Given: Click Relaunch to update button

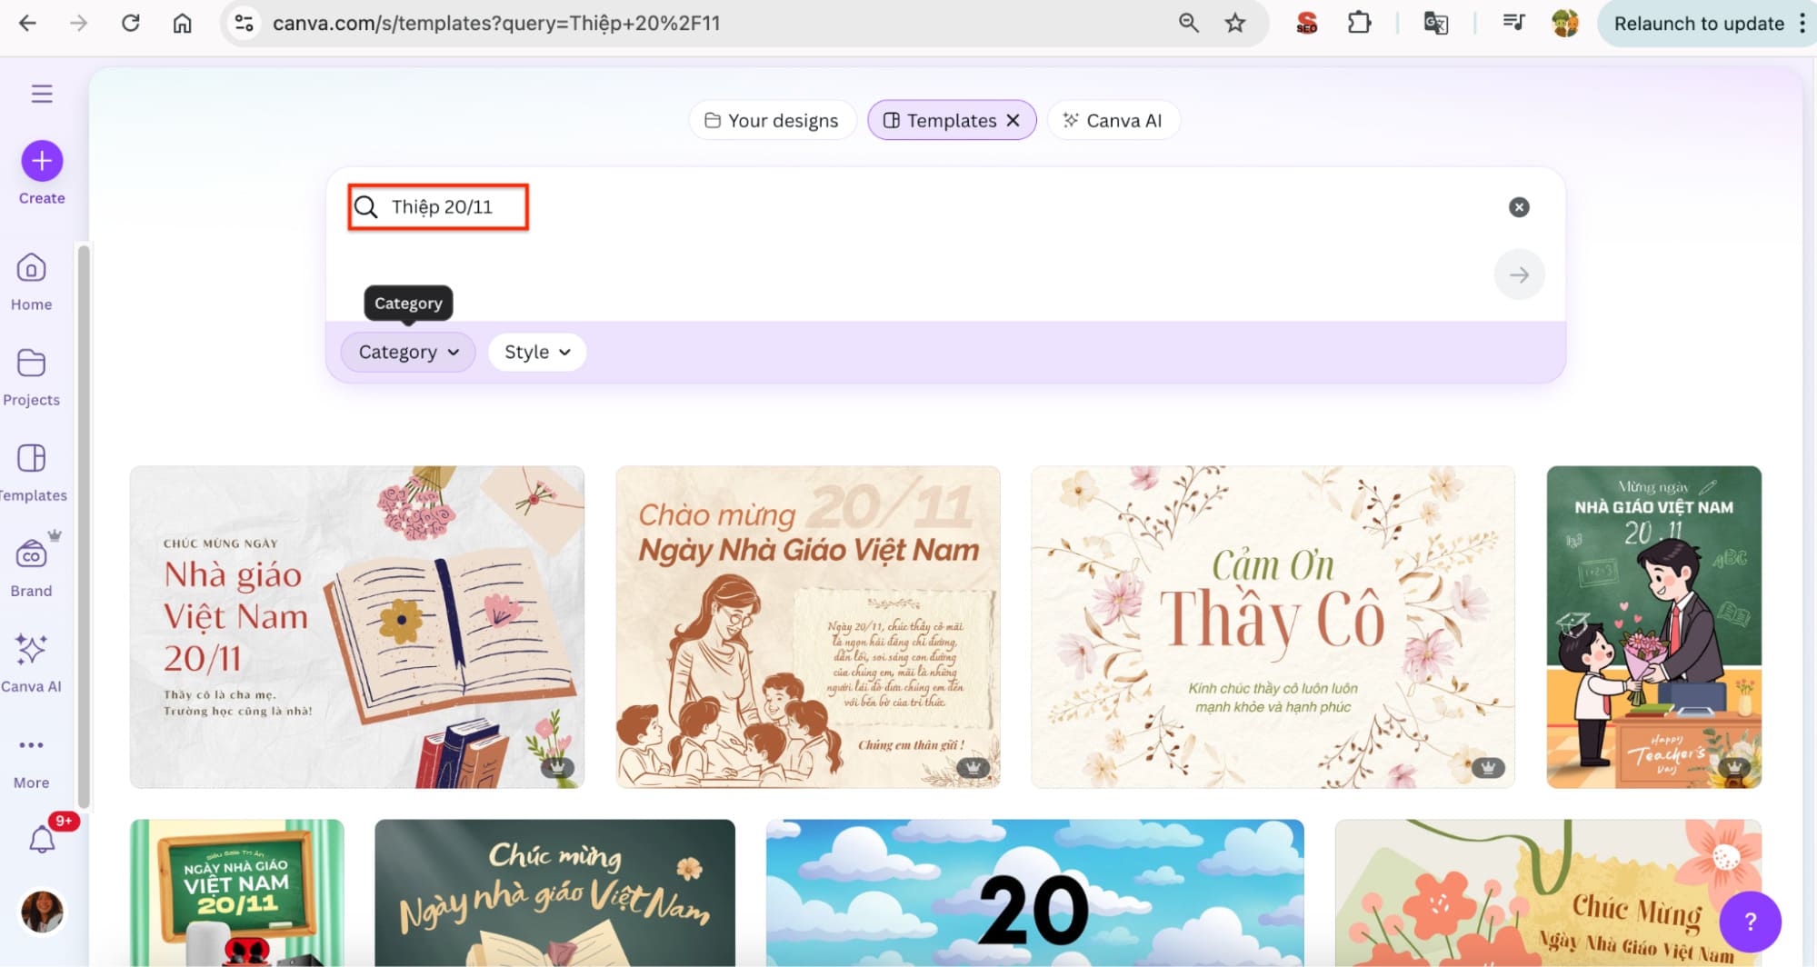Looking at the screenshot, I should (1698, 24).
